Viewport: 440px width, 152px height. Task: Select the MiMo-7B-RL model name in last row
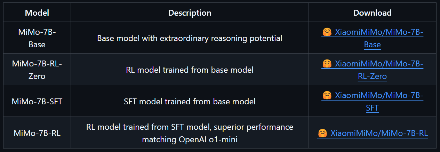tap(37, 133)
